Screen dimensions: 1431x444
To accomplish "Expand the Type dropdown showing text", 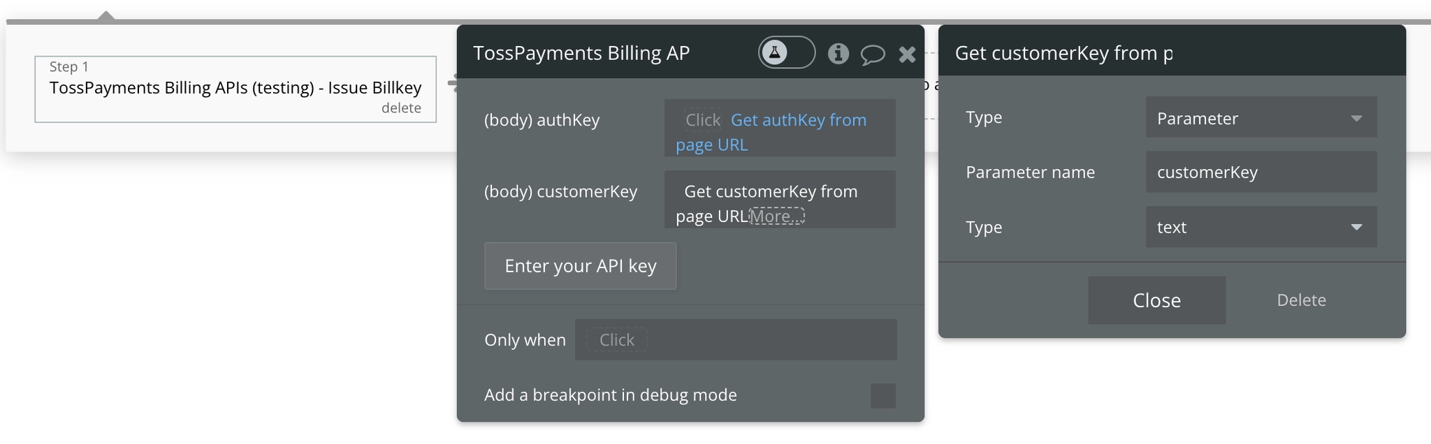I will (1261, 227).
